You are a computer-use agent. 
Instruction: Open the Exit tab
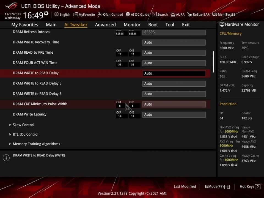click(x=186, y=25)
